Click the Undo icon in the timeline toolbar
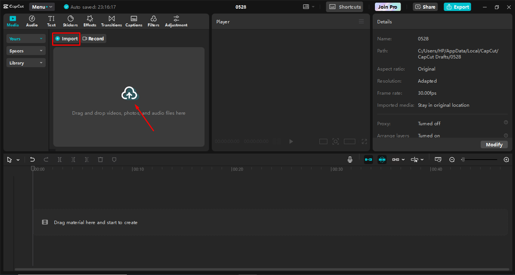 32,159
